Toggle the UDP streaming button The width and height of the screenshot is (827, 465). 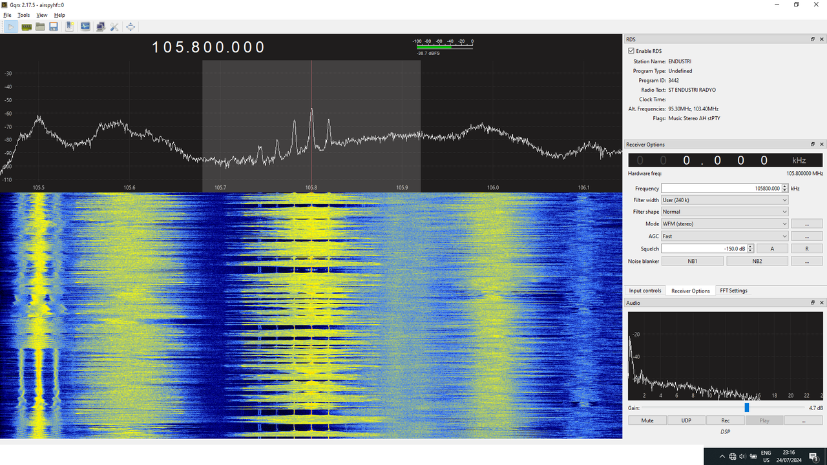pos(686,420)
